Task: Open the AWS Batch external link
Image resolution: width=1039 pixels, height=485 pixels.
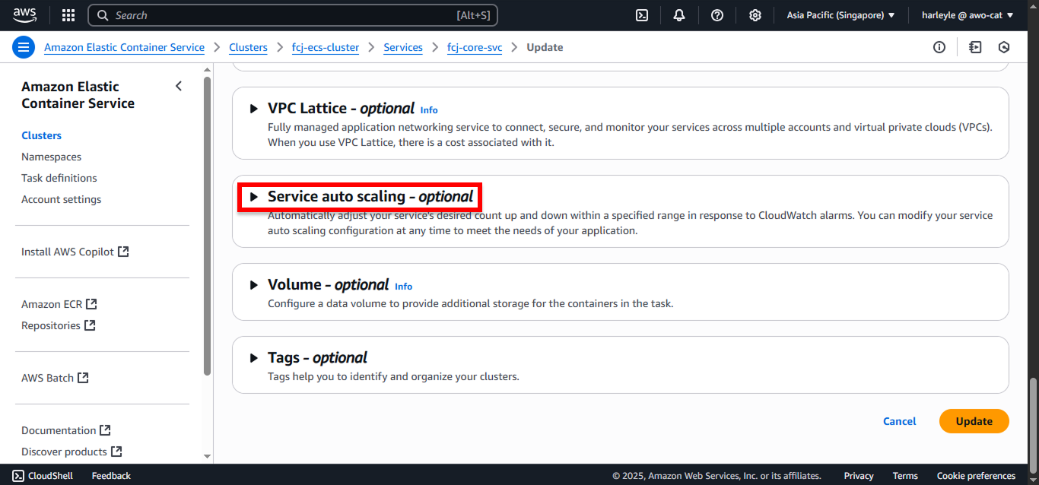Action: [47, 378]
